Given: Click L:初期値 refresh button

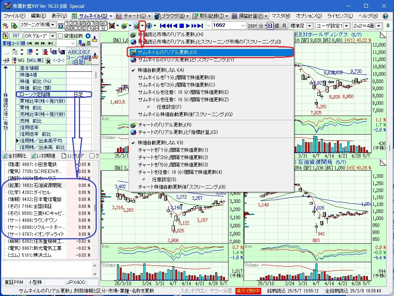Looking at the screenshot, I should (43, 156).
